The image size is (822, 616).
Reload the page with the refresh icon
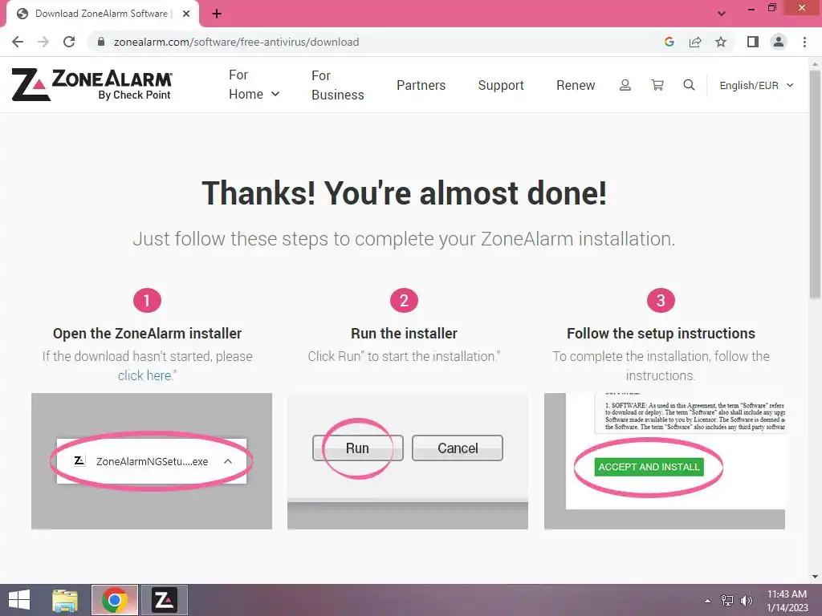69,42
